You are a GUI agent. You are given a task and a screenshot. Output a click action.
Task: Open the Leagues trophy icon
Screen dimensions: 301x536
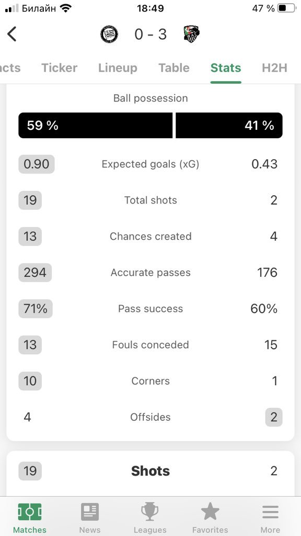click(150, 512)
